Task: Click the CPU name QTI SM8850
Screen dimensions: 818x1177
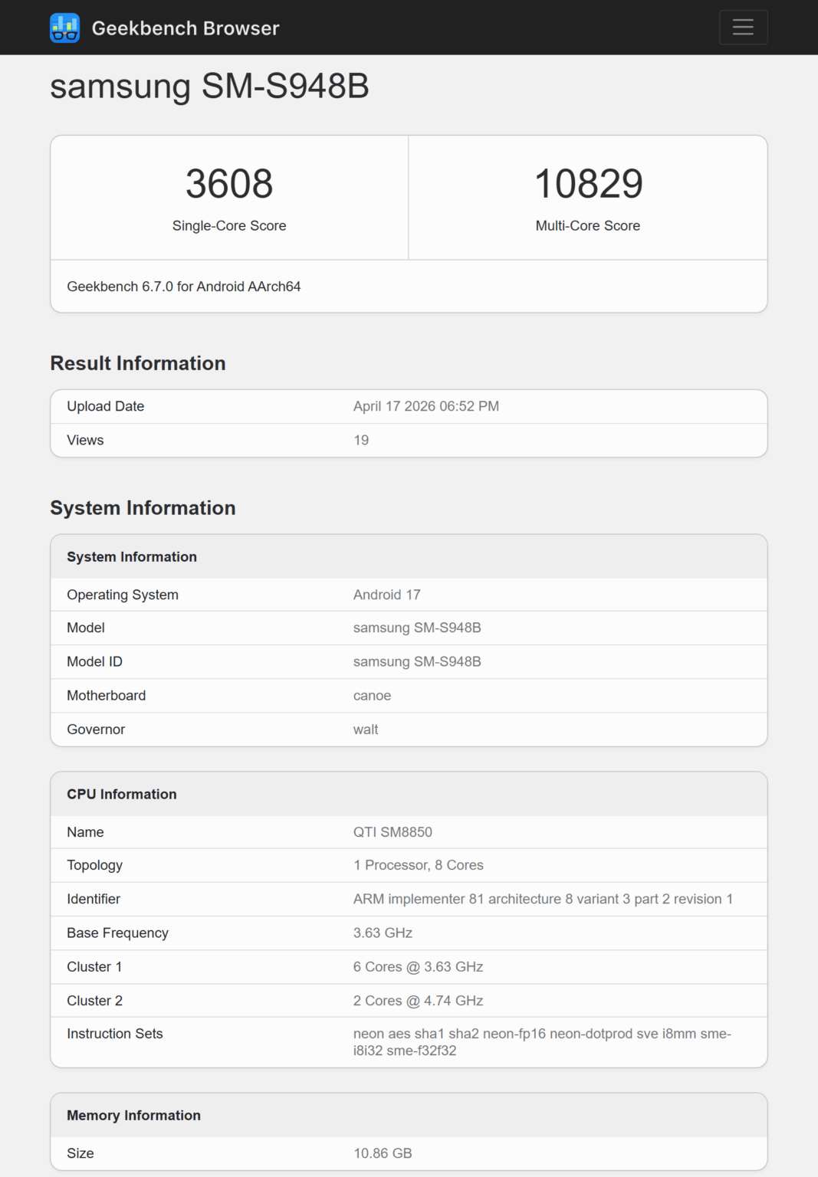Action: click(x=393, y=832)
